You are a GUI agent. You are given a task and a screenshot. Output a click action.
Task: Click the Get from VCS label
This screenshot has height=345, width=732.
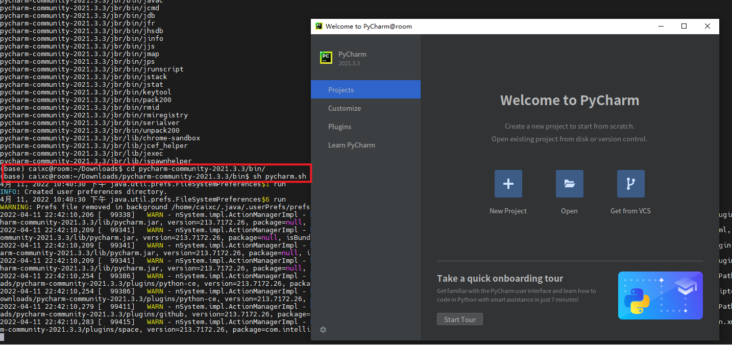[x=630, y=211]
